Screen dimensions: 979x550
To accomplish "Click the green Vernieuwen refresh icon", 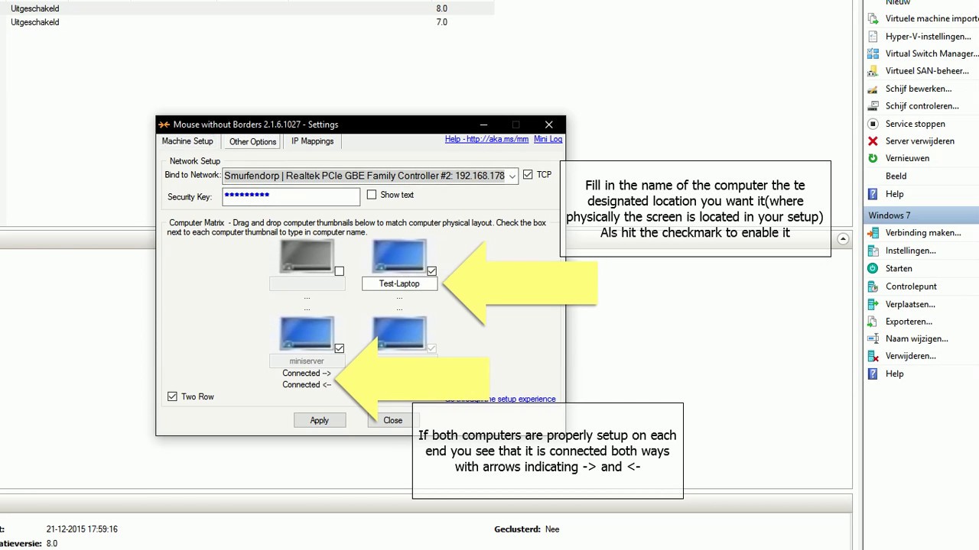I will pos(873,158).
